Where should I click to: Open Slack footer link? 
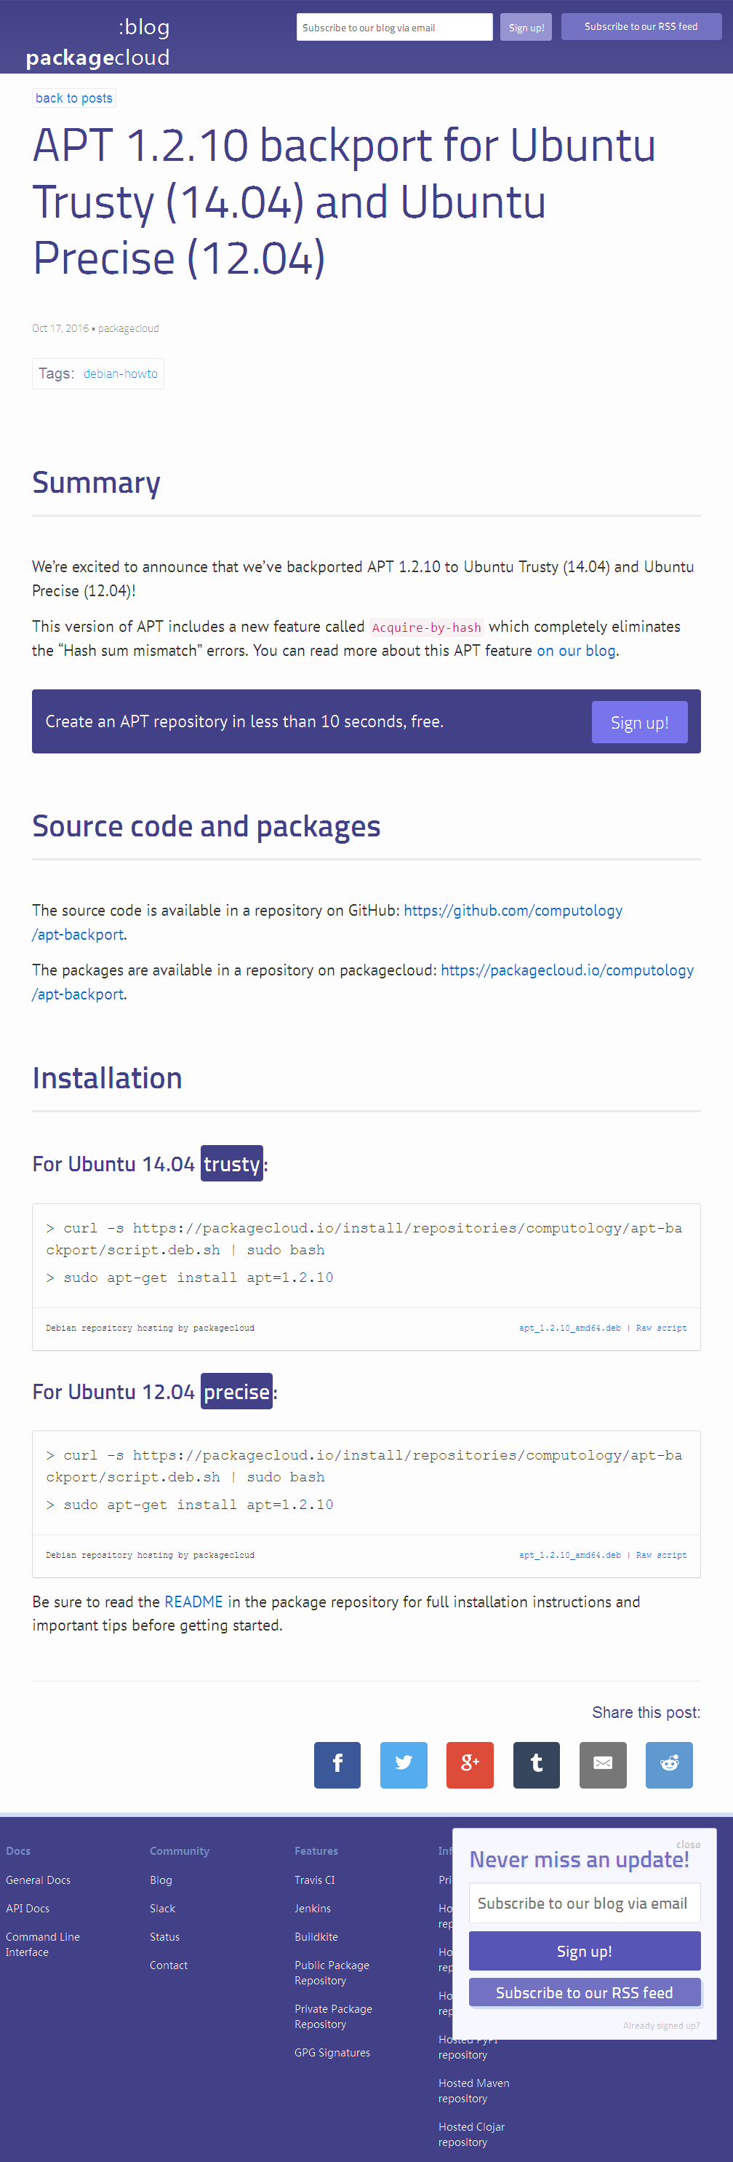[163, 1909]
